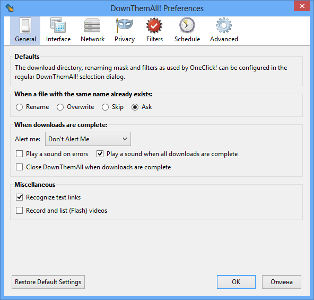Screen dimensions: 314x300
Task: Click the 'When downloads are complete:' heading
Action: coord(61,125)
